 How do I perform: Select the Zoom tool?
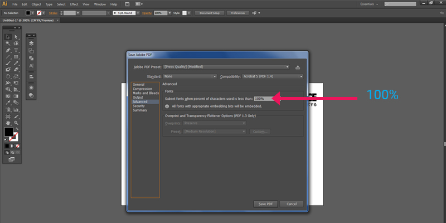[x=16, y=123]
